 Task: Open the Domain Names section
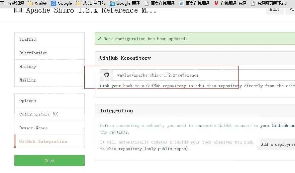[x=49, y=128]
